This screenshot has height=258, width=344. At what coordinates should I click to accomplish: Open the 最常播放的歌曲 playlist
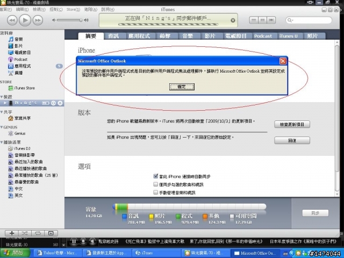tap(33, 175)
